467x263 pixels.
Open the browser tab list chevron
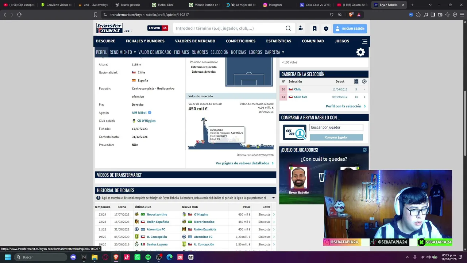point(430,5)
